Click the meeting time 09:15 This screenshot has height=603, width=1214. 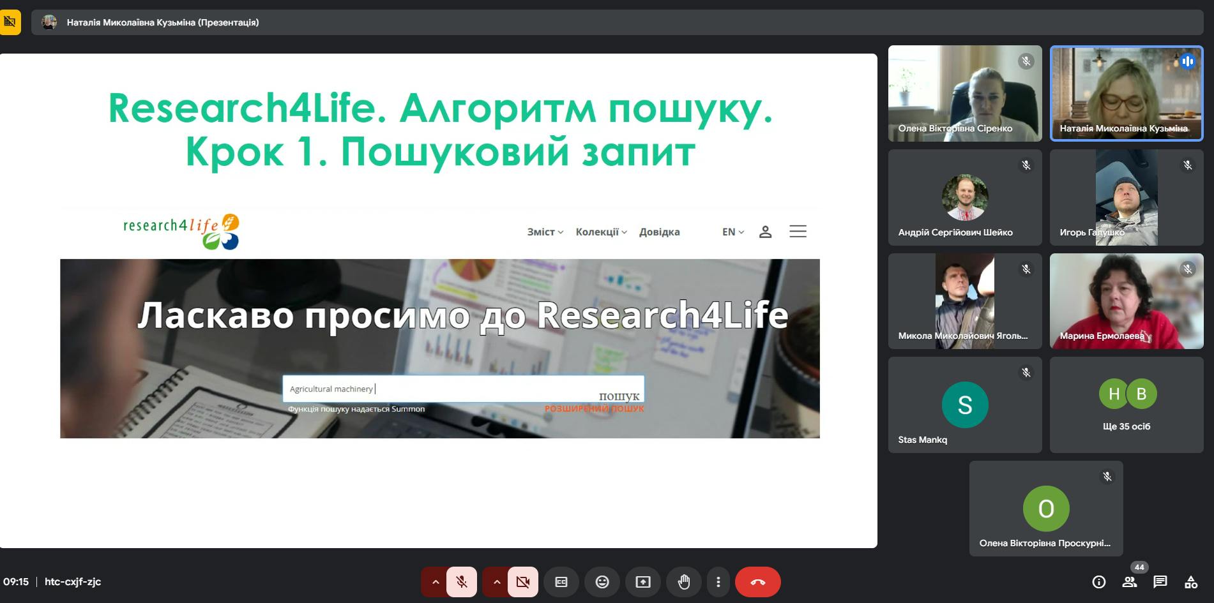(16, 582)
